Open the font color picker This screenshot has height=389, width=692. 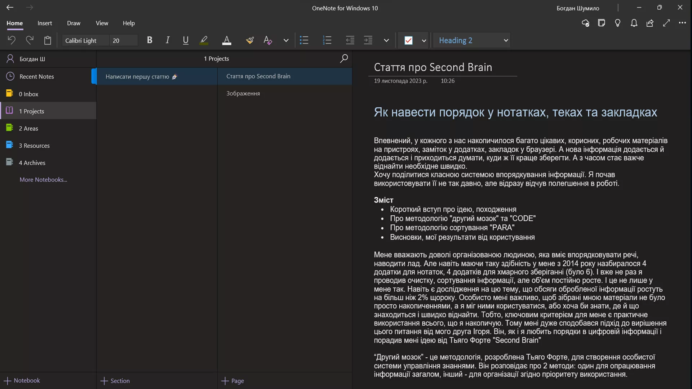coord(227,40)
